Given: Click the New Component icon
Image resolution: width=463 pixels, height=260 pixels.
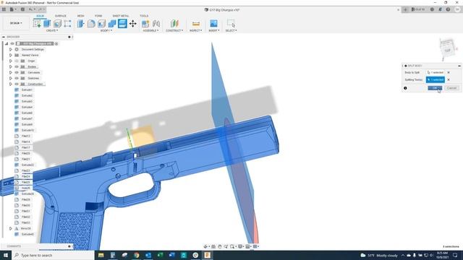Looking at the screenshot, I should point(145,23).
